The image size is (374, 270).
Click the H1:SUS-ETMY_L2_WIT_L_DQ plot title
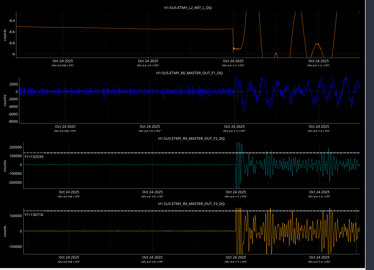(x=188, y=8)
